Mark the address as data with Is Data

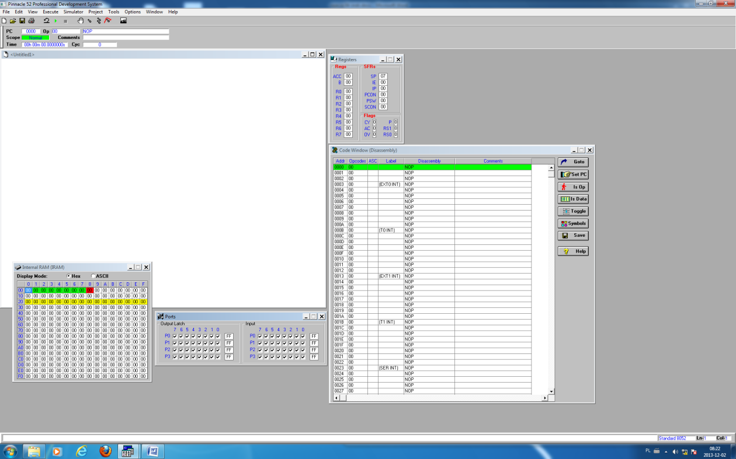click(x=573, y=199)
